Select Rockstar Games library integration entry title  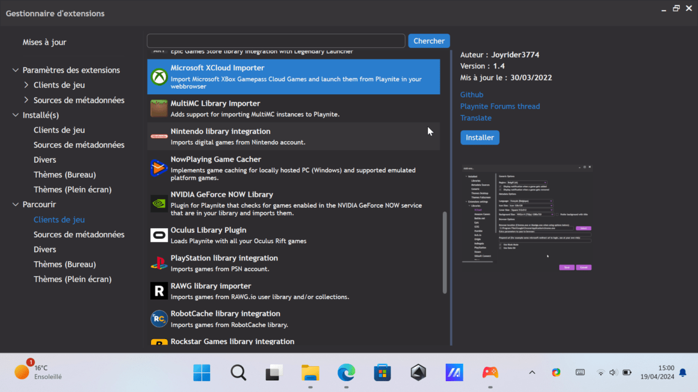232,342
